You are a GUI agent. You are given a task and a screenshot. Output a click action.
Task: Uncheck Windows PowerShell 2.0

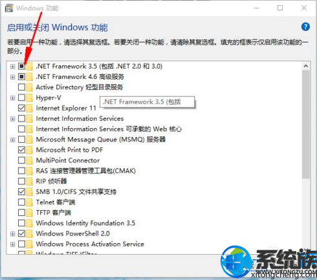[21, 233]
